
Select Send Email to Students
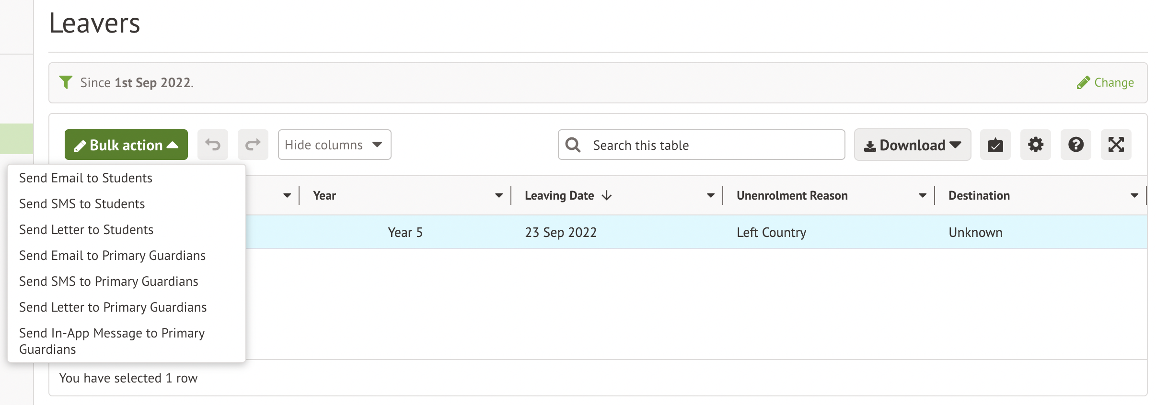[x=86, y=178]
